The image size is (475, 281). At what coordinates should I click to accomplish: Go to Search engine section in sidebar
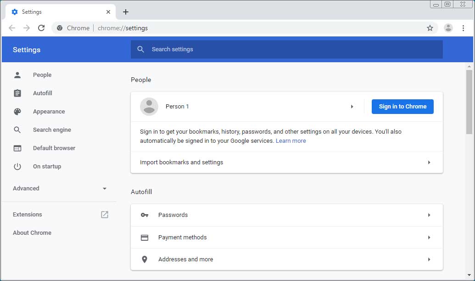click(x=52, y=130)
